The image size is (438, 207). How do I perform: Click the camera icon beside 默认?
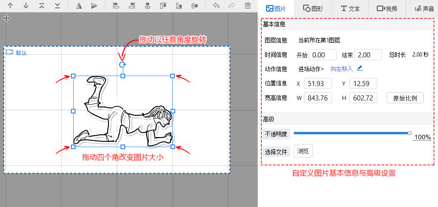coord(9,52)
